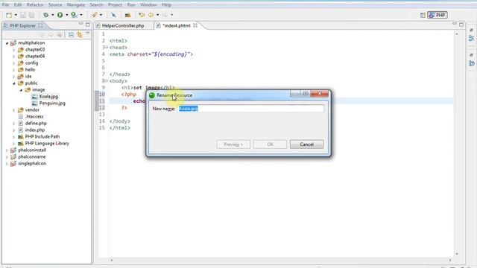The width and height of the screenshot is (477, 268).
Task: Open the dropdown beside the pencil wizard icon
Action: pos(101,15)
